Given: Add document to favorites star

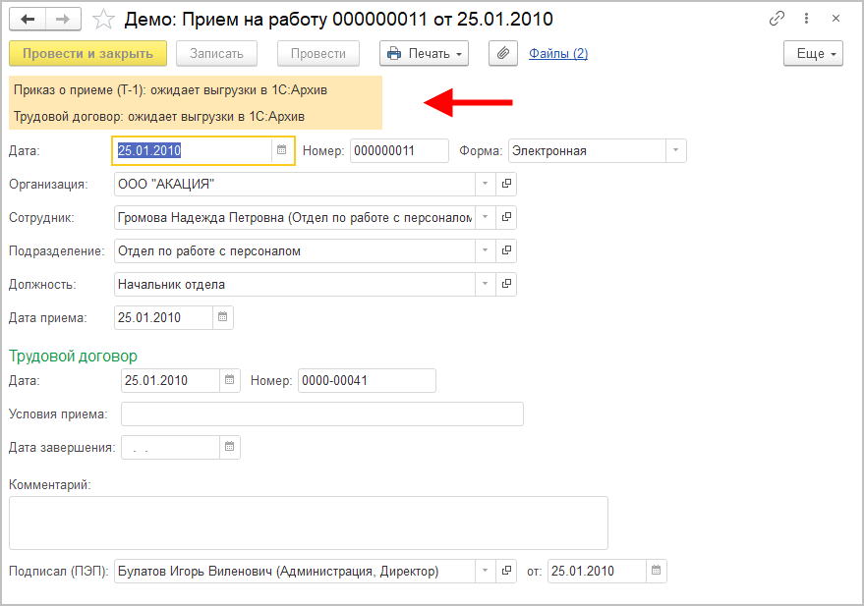Looking at the screenshot, I should (102, 20).
